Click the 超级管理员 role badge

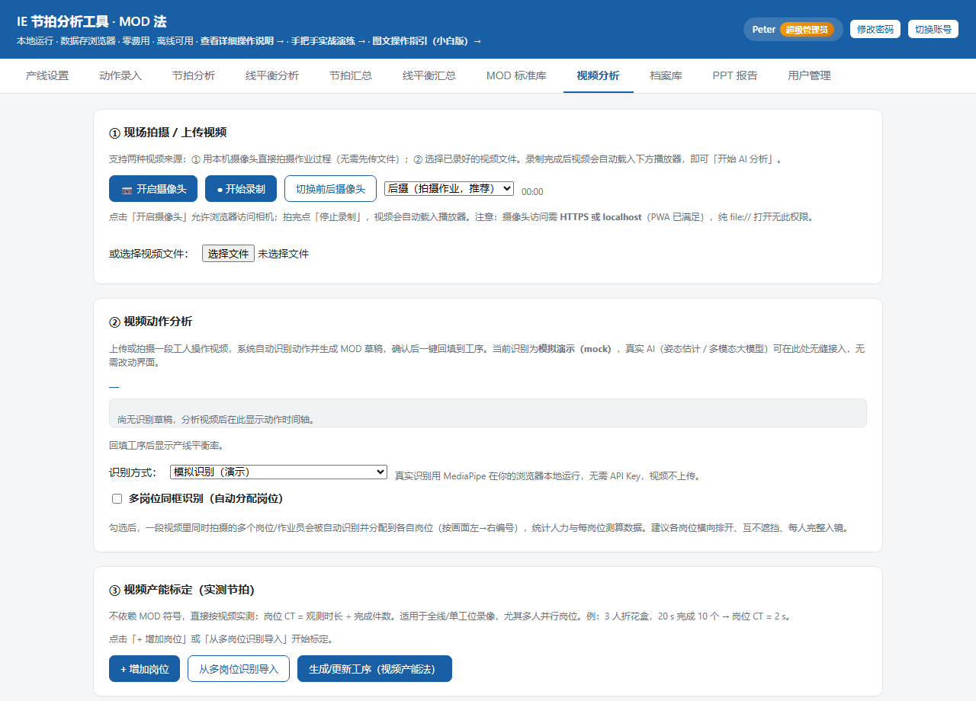[807, 30]
